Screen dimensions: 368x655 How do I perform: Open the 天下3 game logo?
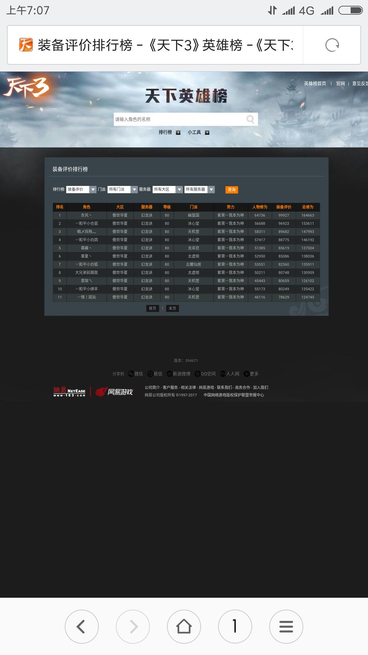pos(27,87)
